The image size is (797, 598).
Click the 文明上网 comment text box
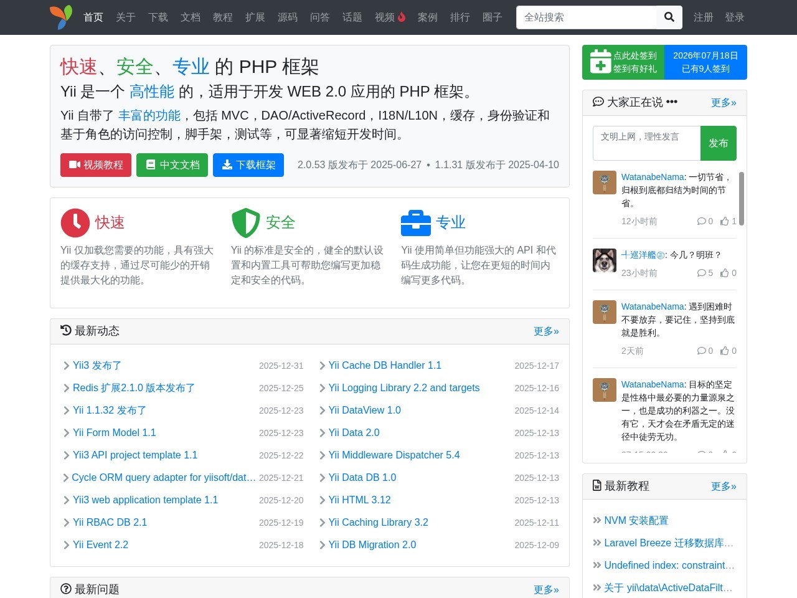(647, 143)
